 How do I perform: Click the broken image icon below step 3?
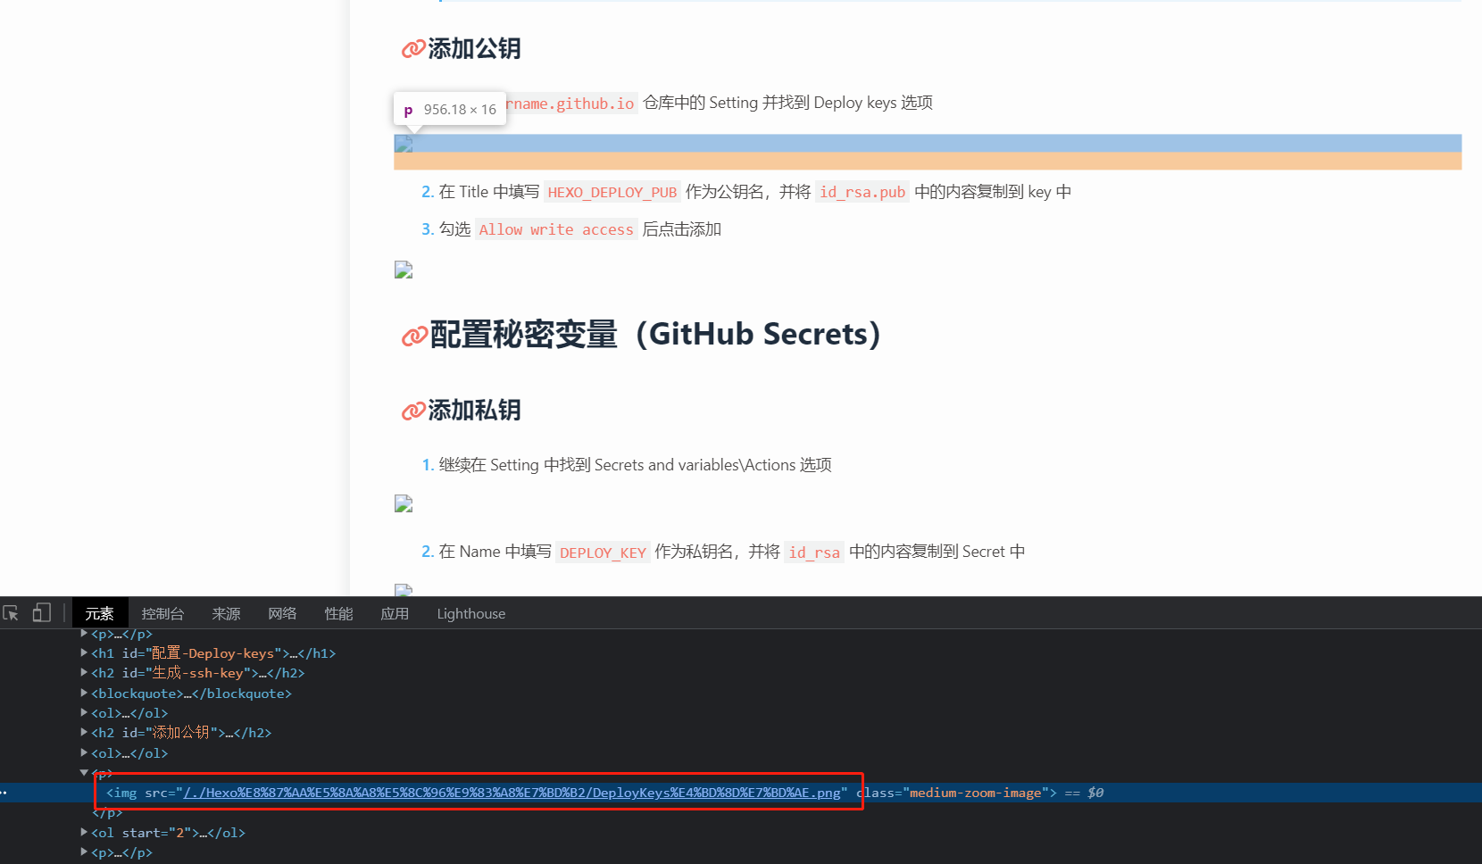point(403,269)
